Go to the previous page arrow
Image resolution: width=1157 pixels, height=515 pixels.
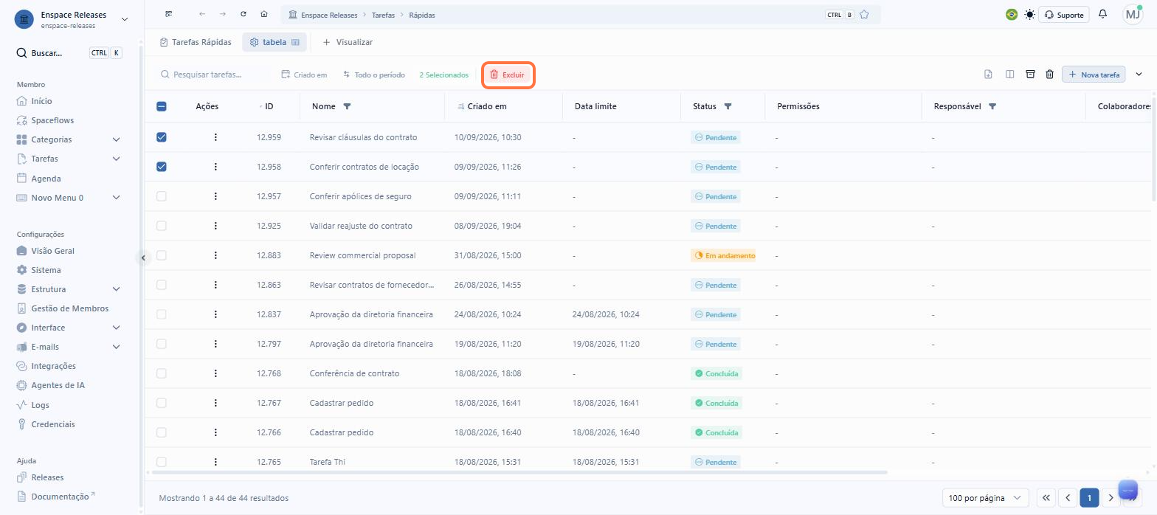click(1068, 498)
